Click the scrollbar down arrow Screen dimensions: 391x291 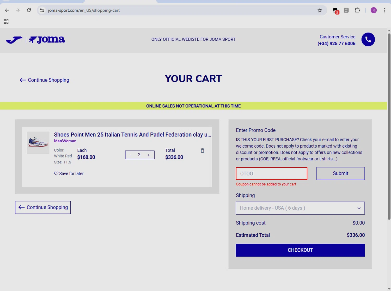[389, 289]
